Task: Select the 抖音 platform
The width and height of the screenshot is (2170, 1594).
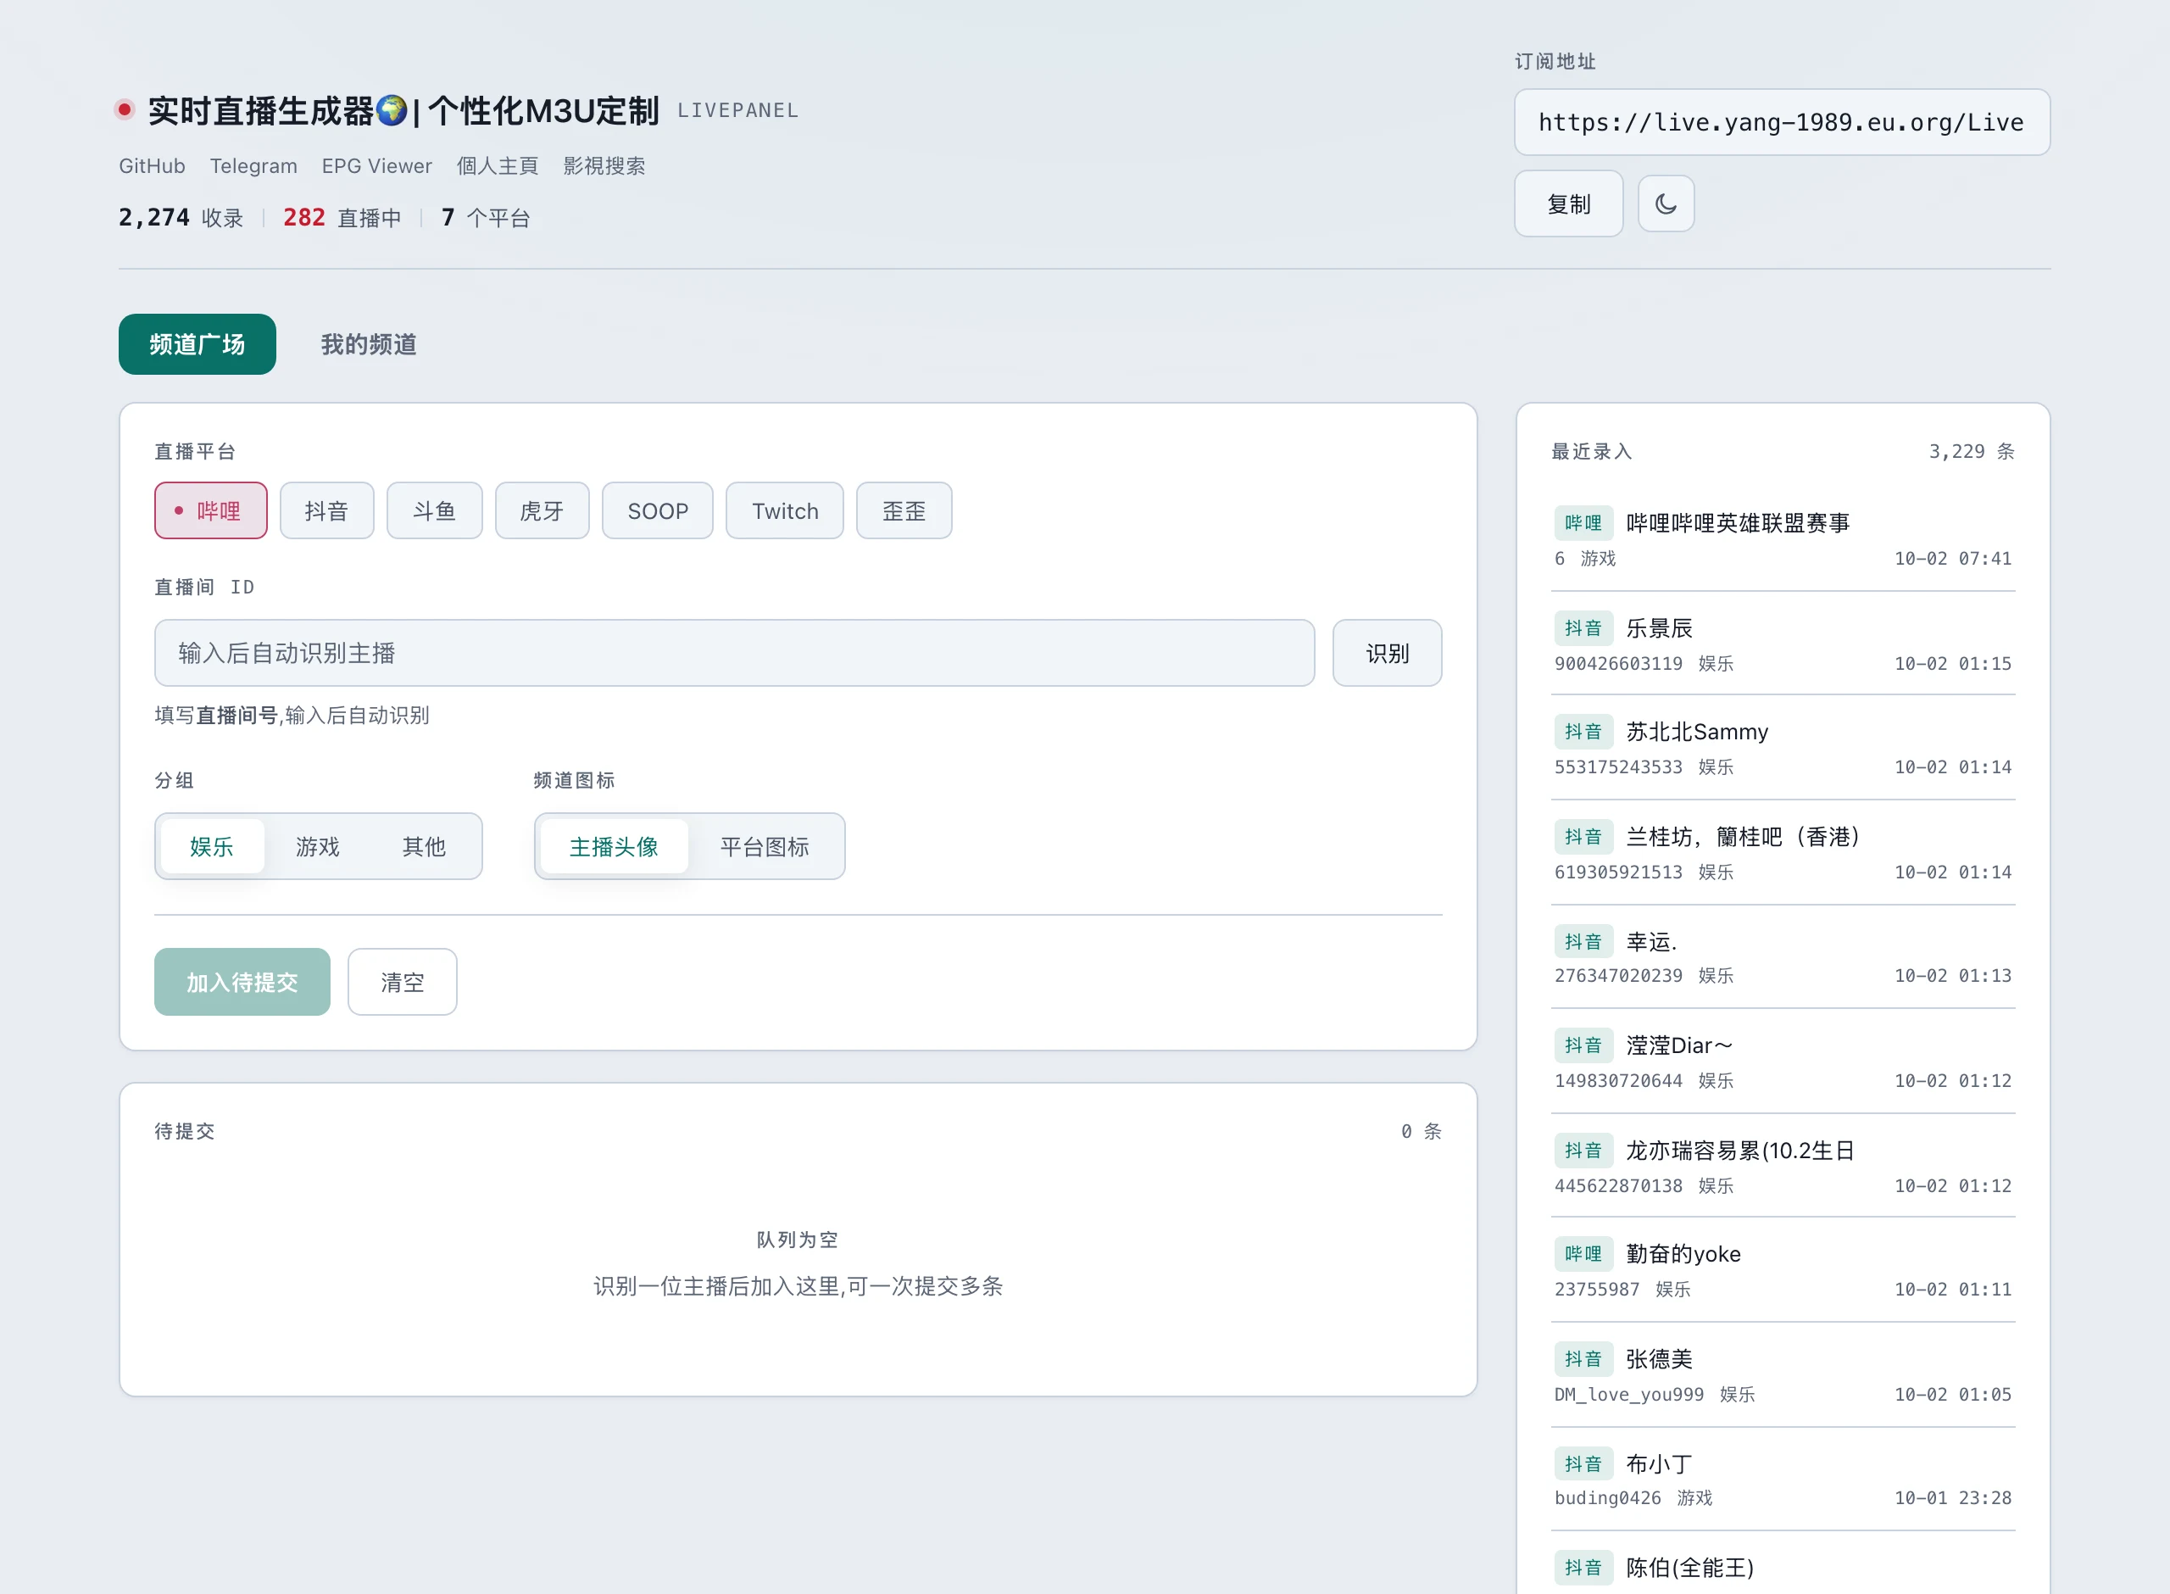Action: (x=326, y=510)
